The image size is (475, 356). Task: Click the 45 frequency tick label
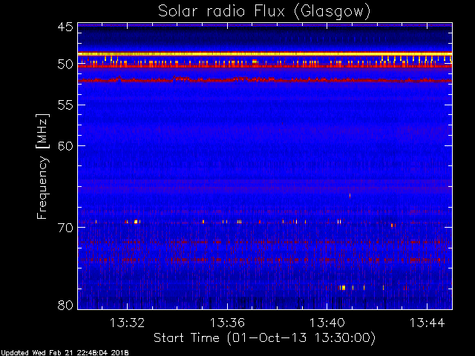click(65, 27)
